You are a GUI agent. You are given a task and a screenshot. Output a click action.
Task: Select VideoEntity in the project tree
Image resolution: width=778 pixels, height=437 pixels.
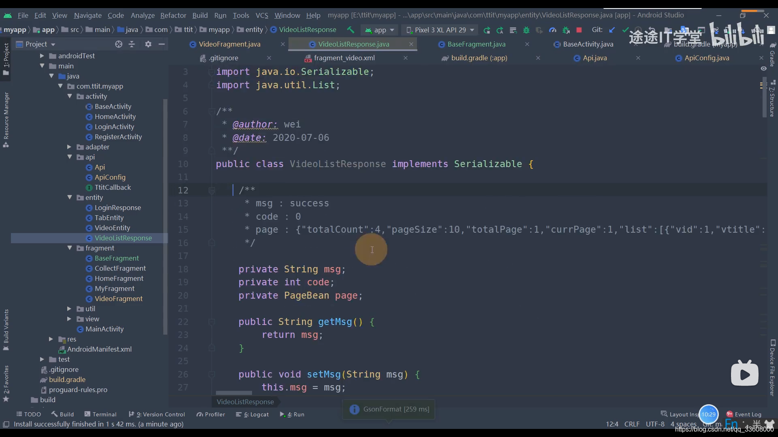pos(112,228)
